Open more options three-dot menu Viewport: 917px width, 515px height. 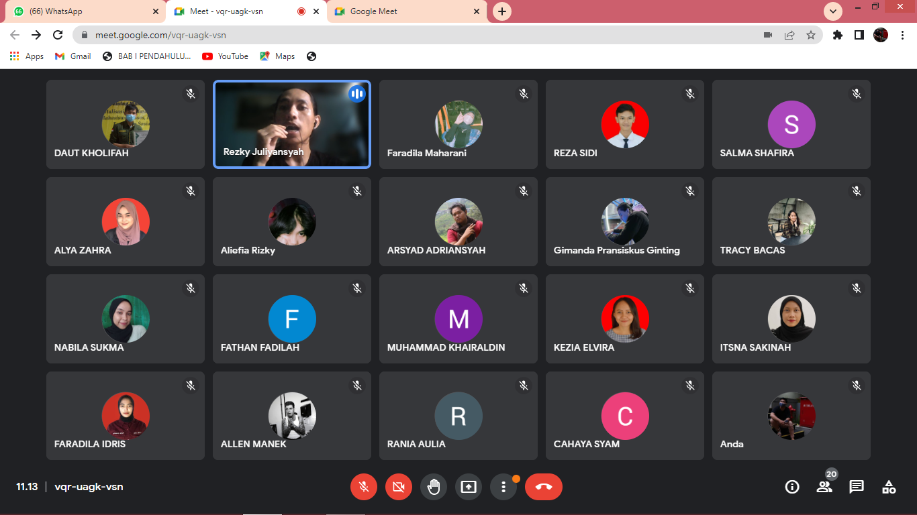(503, 487)
